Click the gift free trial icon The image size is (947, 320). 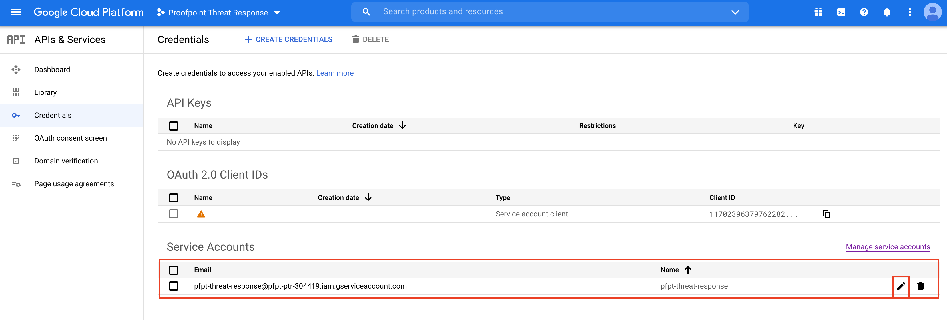818,12
